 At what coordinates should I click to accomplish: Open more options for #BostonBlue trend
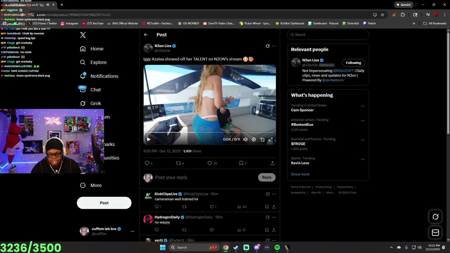(363, 121)
